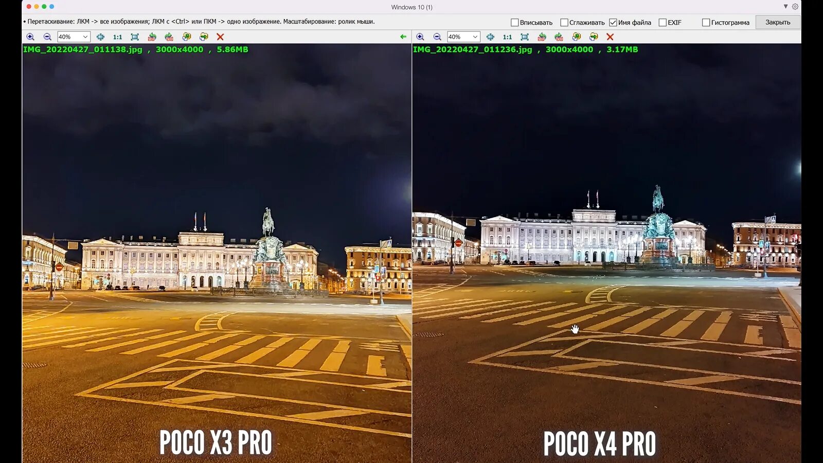This screenshot has width=823, height=463.
Task: Load previous image in the left panel
Action: tap(186, 37)
